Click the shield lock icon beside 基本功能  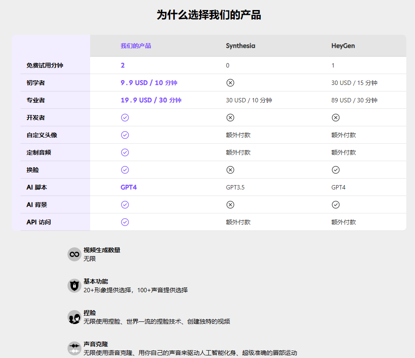(74, 286)
